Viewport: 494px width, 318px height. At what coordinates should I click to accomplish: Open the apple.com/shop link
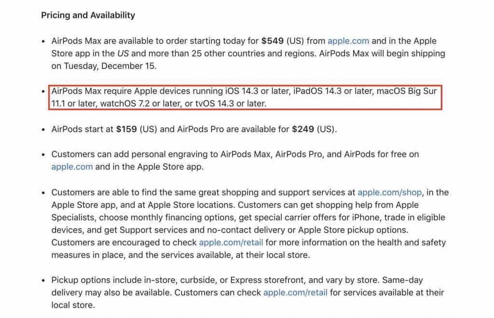pos(390,192)
